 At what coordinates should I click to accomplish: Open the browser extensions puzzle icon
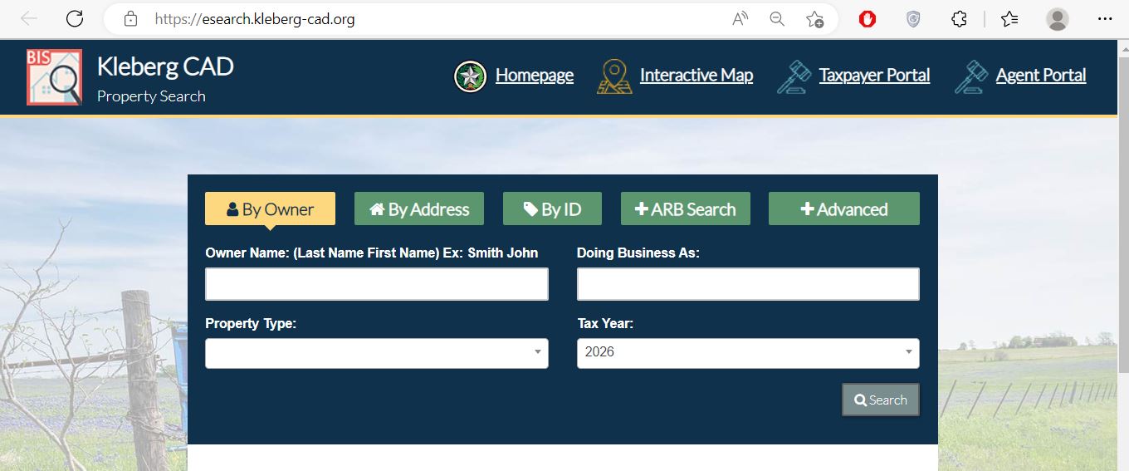[959, 19]
